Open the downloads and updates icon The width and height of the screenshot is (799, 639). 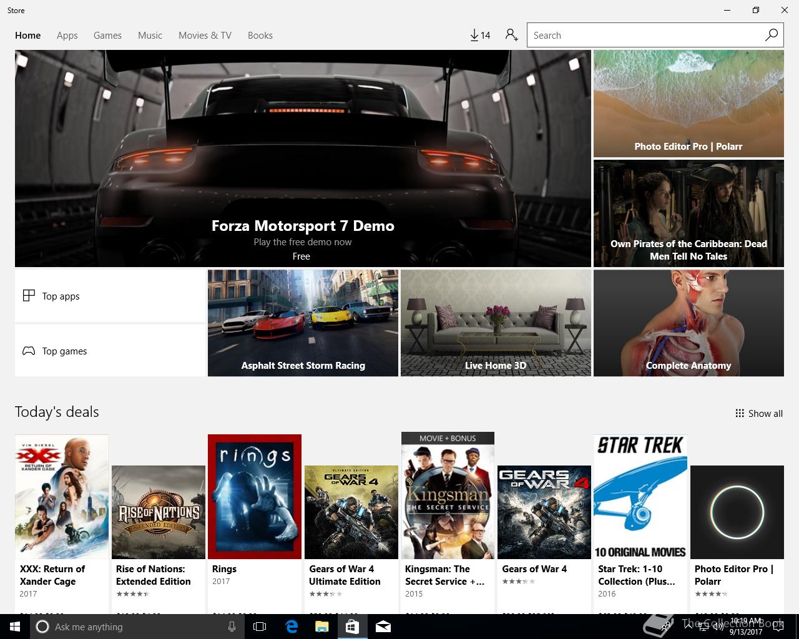(480, 36)
